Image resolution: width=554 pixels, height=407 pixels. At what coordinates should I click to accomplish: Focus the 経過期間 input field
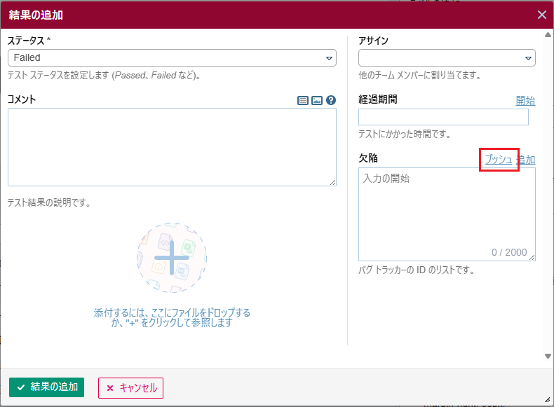[x=443, y=117]
